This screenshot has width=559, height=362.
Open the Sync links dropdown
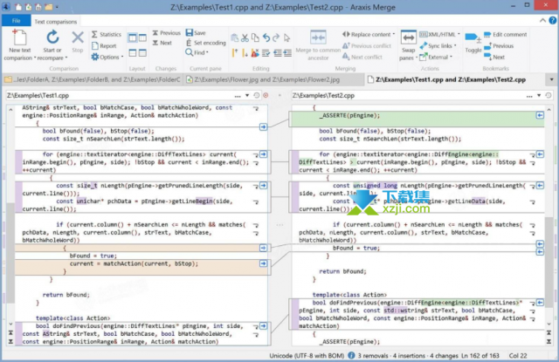click(x=438, y=45)
